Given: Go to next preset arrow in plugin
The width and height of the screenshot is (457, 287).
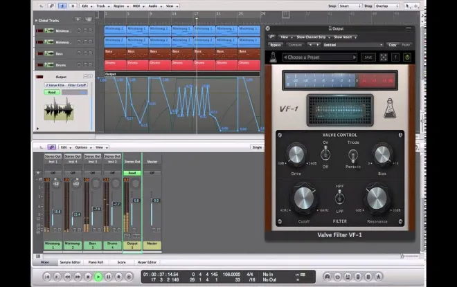Looking at the screenshot, I should point(355,57).
